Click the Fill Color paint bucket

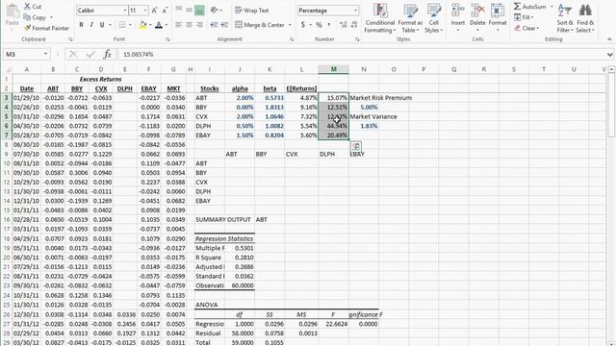(142, 25)
